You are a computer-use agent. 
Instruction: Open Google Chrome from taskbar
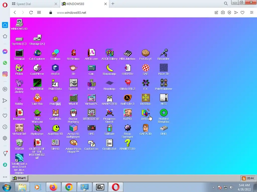click(69, 187)
